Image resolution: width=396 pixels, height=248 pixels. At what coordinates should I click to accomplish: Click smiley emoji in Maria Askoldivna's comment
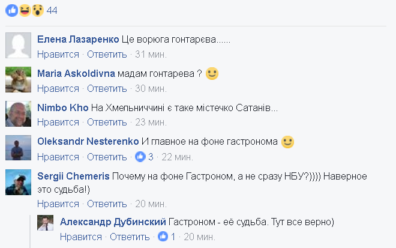[x=212, y=74]
